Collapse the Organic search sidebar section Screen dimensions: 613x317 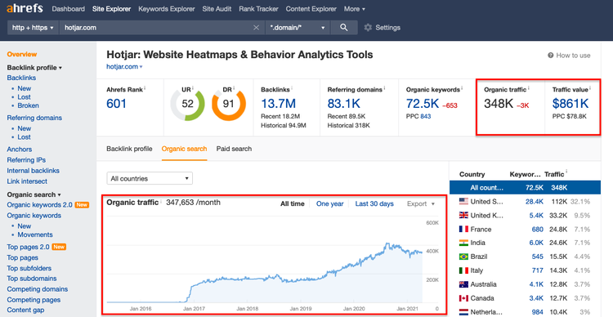tap(34, 194)
